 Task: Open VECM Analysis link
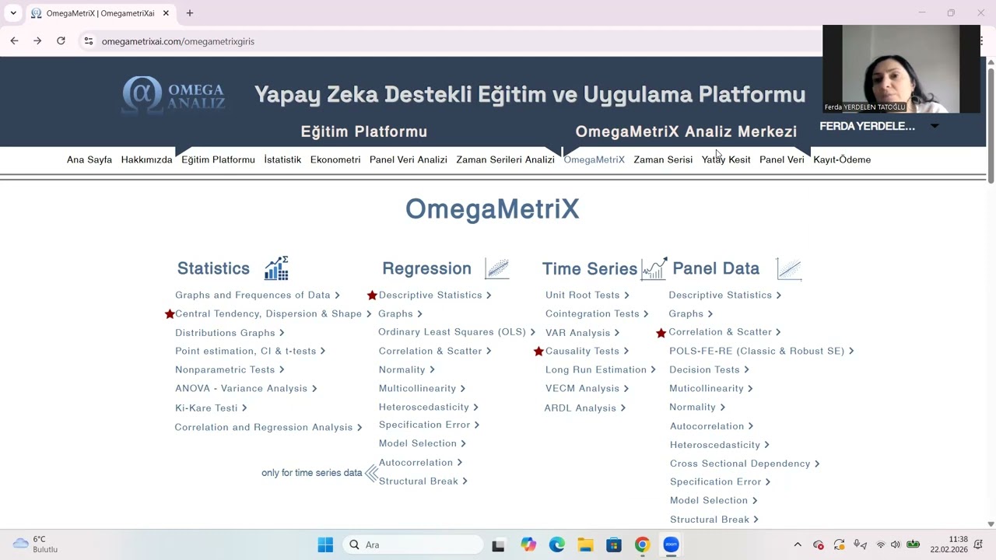pyautogui.click(x=587, y=388)
